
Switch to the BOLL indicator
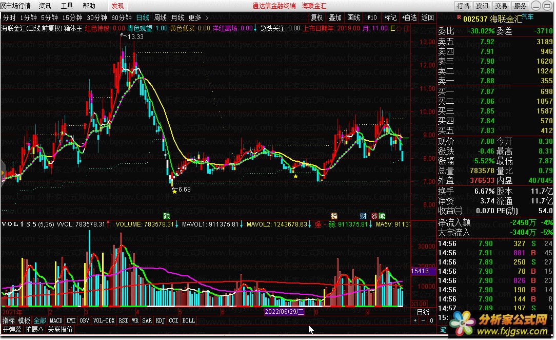[x=189, y=320]
